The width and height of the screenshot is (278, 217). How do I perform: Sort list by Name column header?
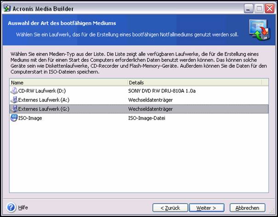[x=68, y=82]
